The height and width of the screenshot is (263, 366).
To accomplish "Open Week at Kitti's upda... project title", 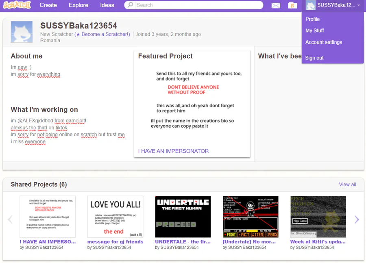I will [x=318, y=242].
